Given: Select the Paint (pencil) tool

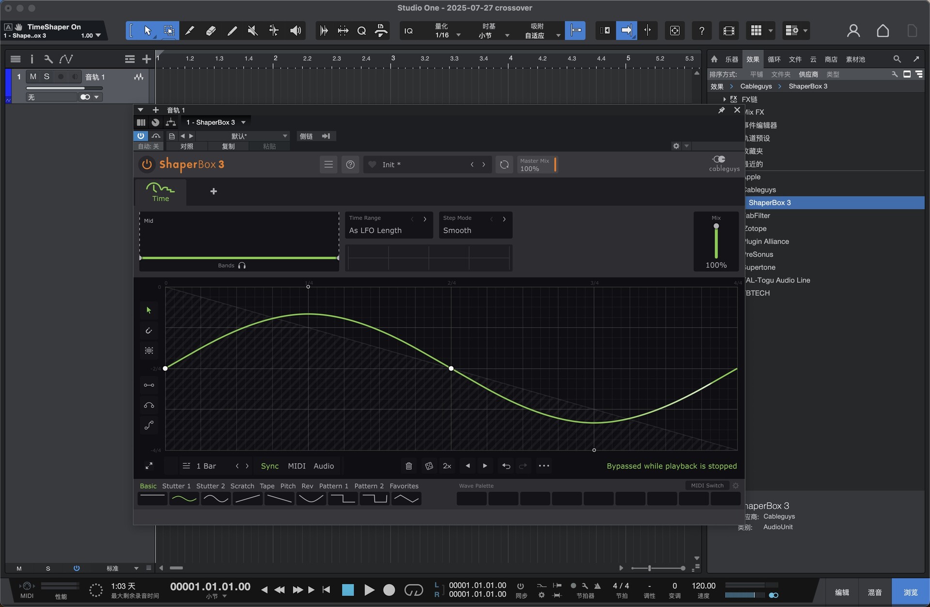Looking at the screenshot, I should tap(232, 30).
